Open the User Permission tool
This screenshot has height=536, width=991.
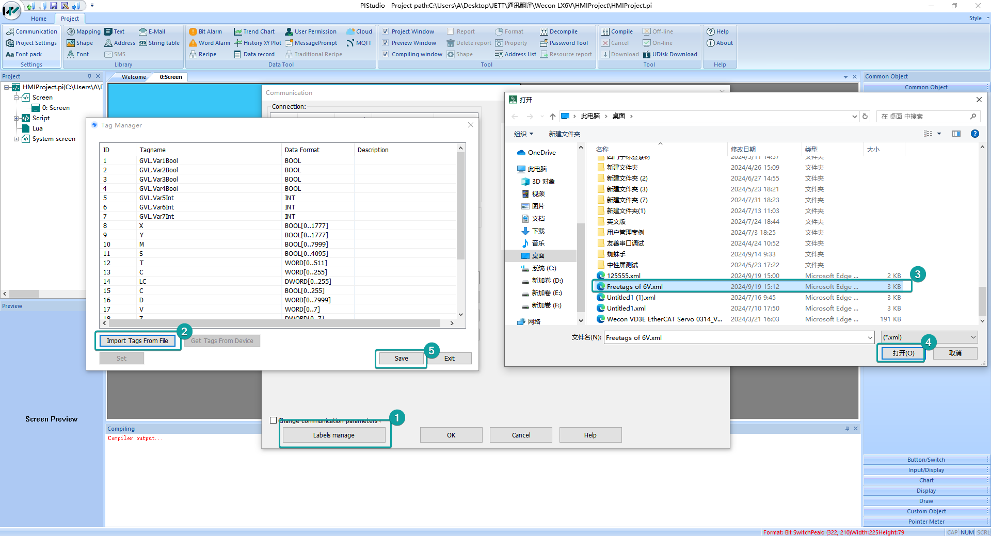[x=311, y=31]
